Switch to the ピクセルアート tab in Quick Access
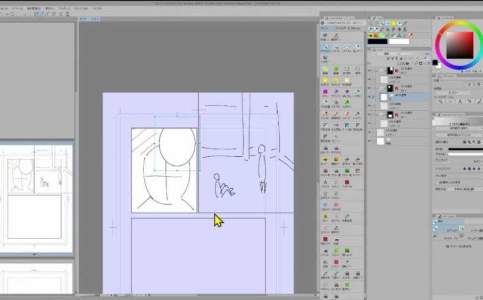The image size is (483, 300). (x=342, y=28)
